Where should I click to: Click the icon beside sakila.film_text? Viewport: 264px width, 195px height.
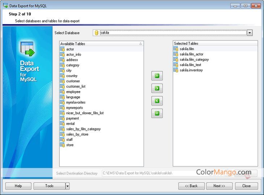176,65
